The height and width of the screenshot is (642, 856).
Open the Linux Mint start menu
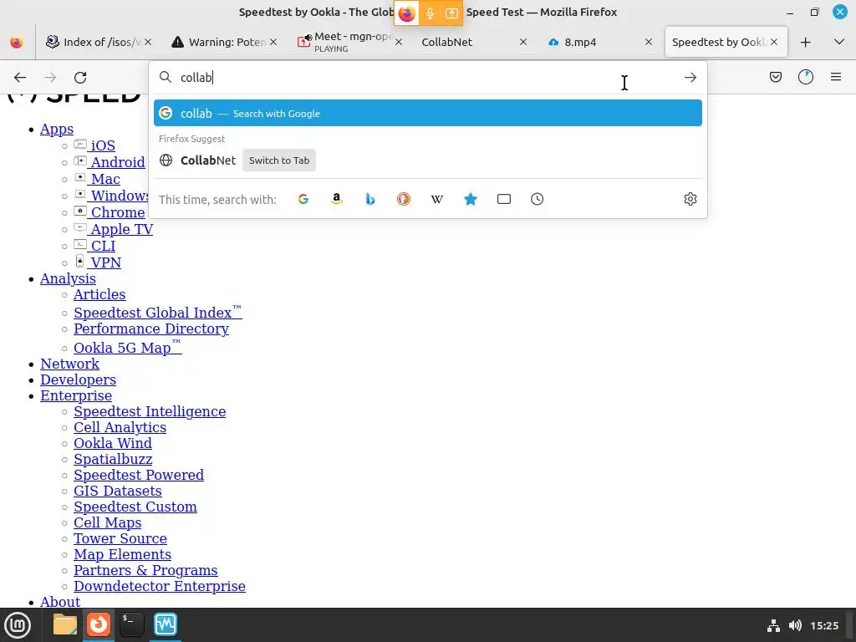(x=18, y=625)
